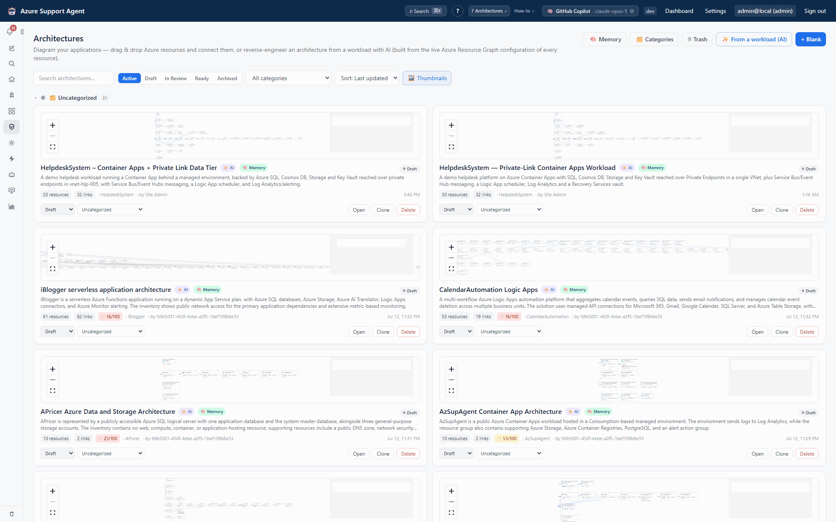Open the top bar Search box
The height and width of the screenshot is (522, 836).
(x=426, y=11)
